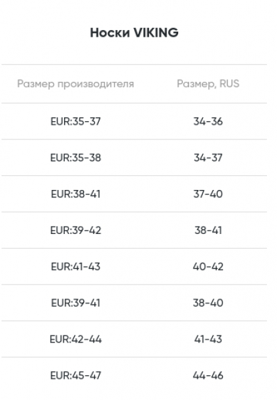
Task: Select the EUR:39-42 size cell
Action: (75, 231)
